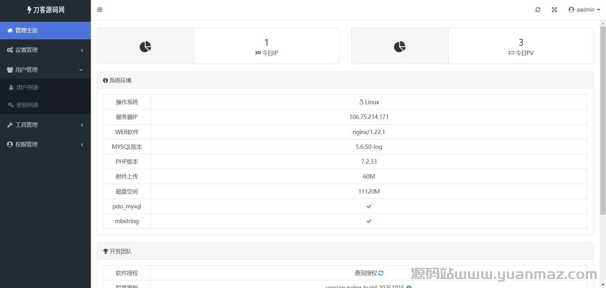Click the refresh icon in top bar
Screen dimensions: 606x288
click(537, 9)
